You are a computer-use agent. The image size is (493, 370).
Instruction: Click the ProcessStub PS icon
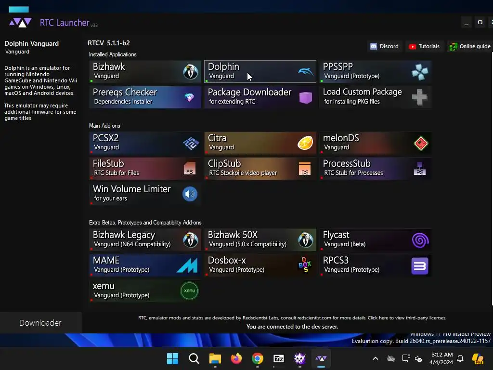click(420, 169)
